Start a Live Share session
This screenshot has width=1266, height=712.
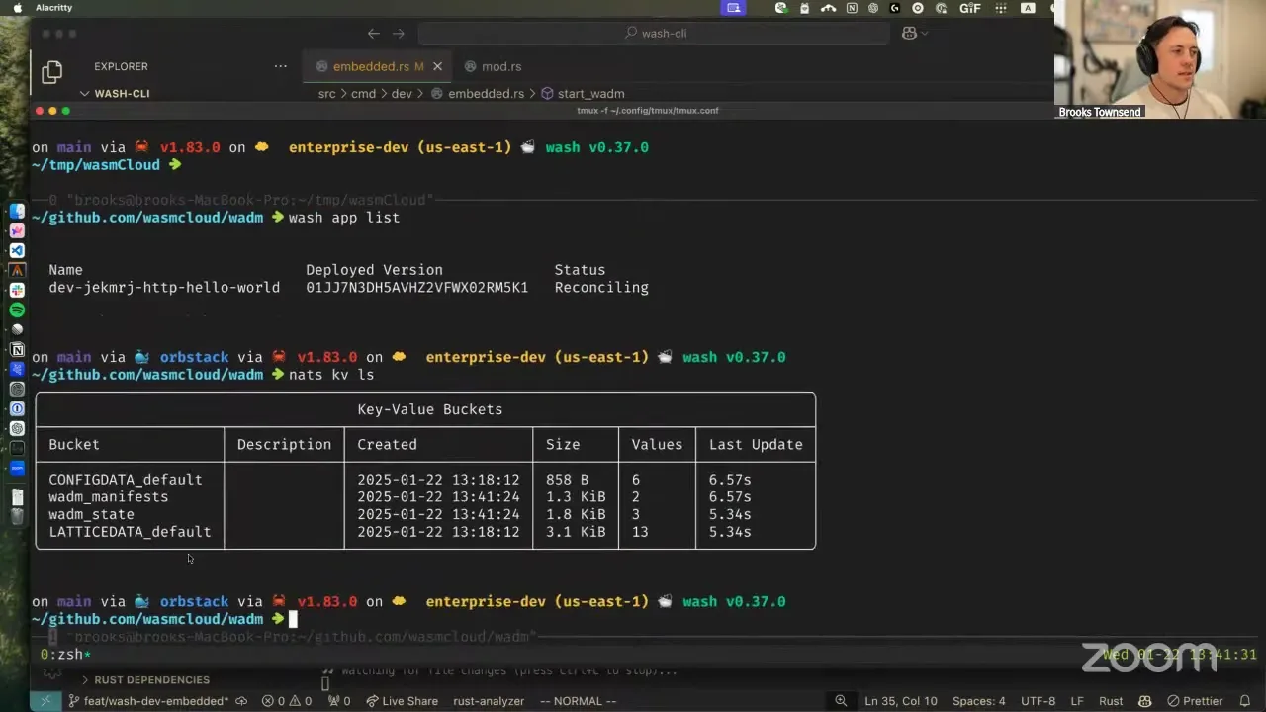[x=402, y=701]
